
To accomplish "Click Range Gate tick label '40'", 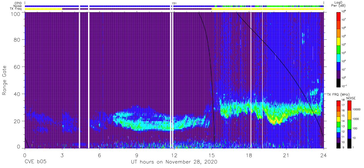I will pos(17,94).
